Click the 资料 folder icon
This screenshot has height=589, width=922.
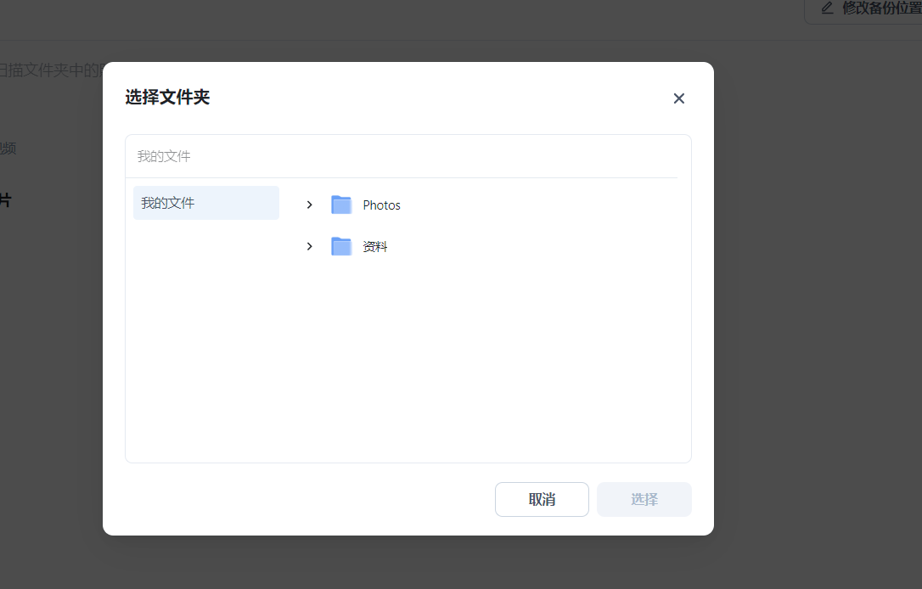tap(341, 246)
